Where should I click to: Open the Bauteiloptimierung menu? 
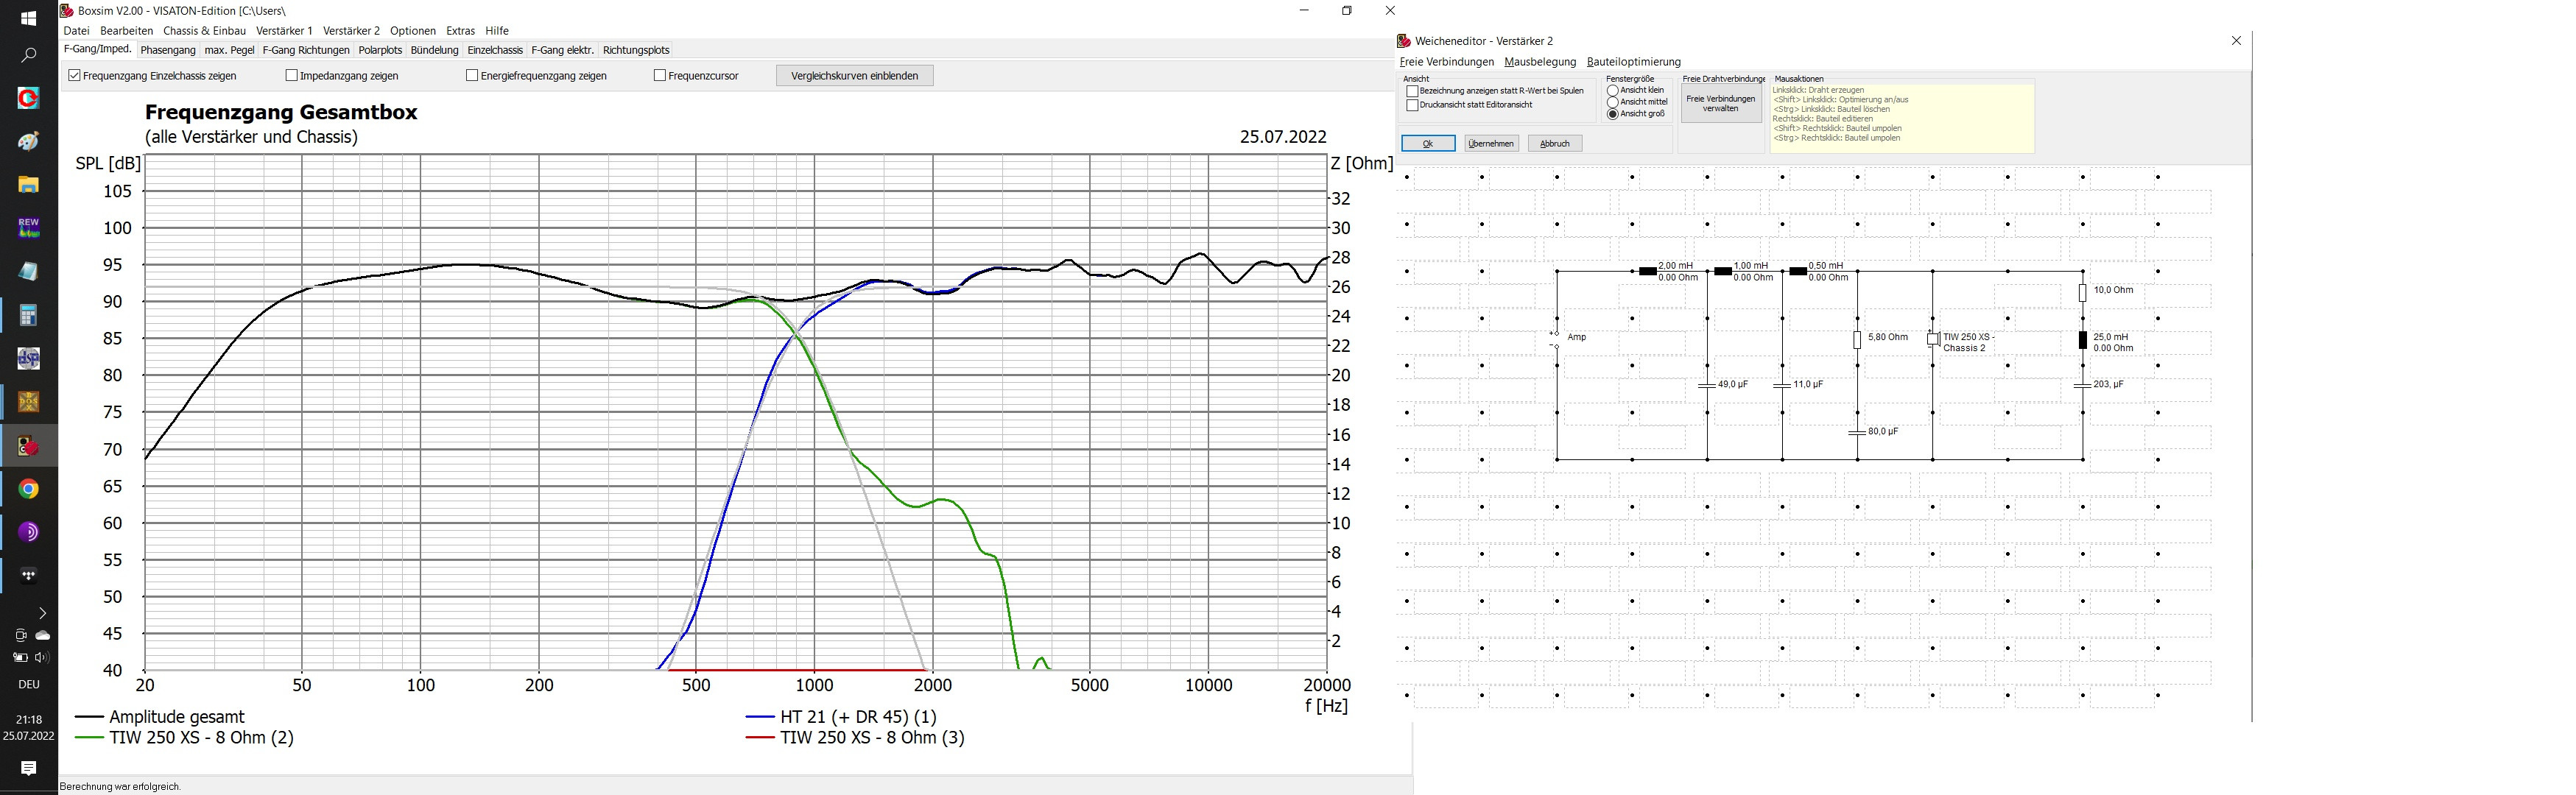click(1632, 61)
